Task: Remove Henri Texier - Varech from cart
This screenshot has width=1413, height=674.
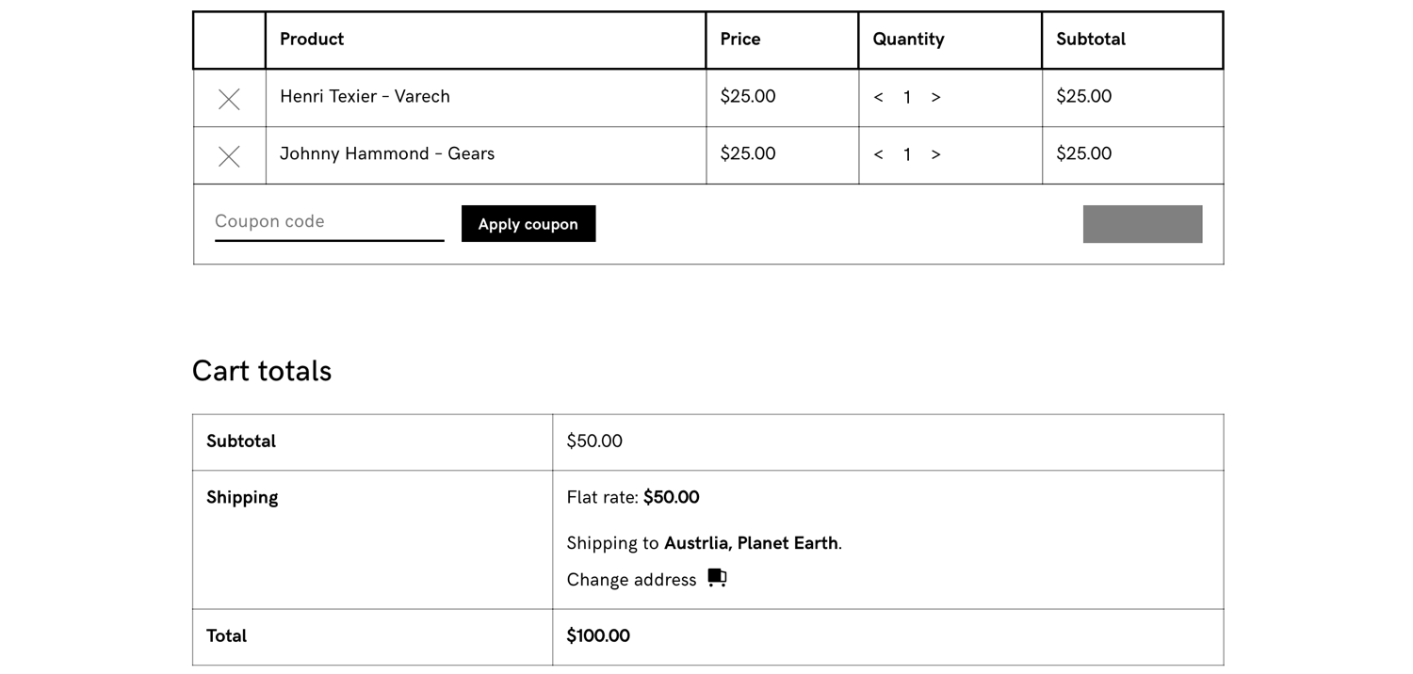Action: pos(229,99)
